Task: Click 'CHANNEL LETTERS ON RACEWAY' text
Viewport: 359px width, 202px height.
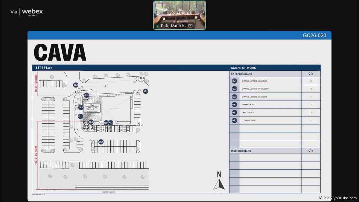Action: tap(255, 89)
